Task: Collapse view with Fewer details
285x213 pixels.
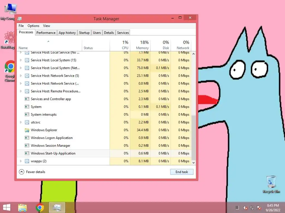Action: click(x=32, y=172)
